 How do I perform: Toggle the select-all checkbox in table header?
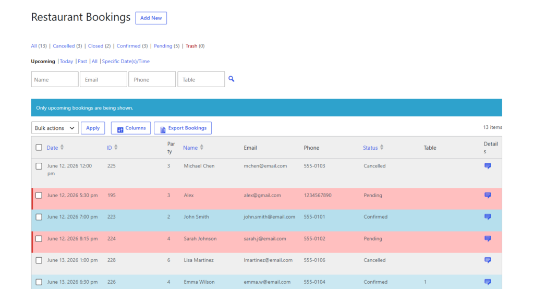39,147
